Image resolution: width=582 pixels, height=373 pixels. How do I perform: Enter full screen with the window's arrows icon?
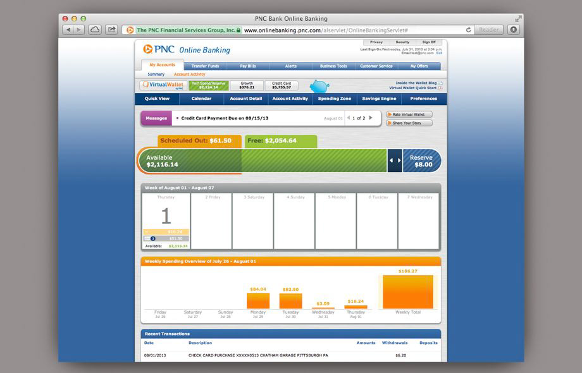(518, 18)
